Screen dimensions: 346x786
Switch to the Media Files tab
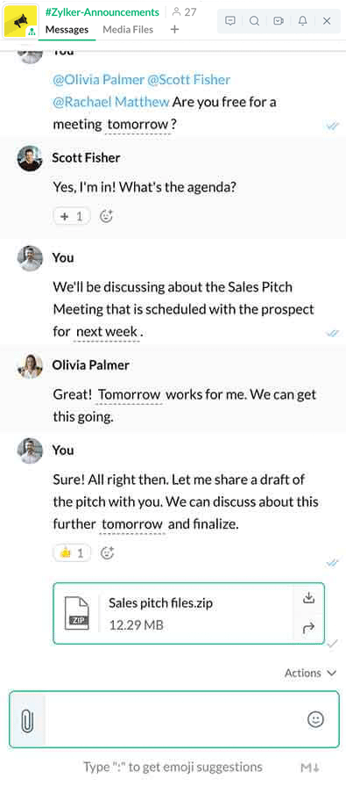(x=128, y=30)
